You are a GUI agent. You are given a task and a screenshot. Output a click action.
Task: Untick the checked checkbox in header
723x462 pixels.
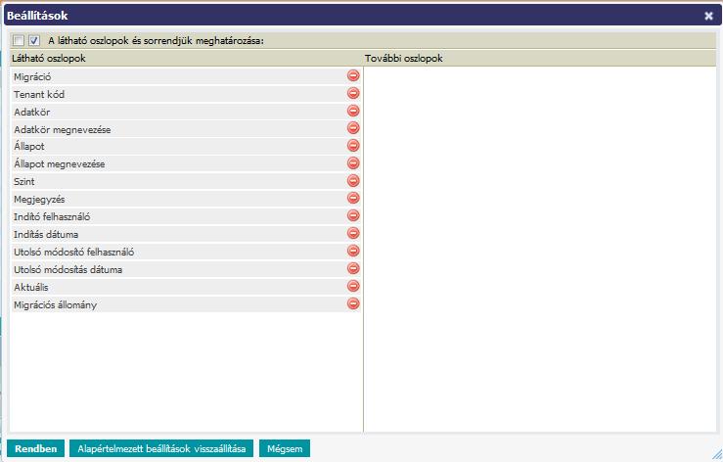[x=34, y=40]
